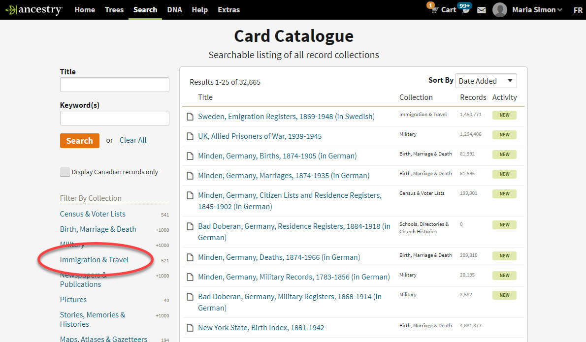Focus the Title input field
Viewport: 586px width, 342px height.
pyautogui.click(x=115, y=85)
